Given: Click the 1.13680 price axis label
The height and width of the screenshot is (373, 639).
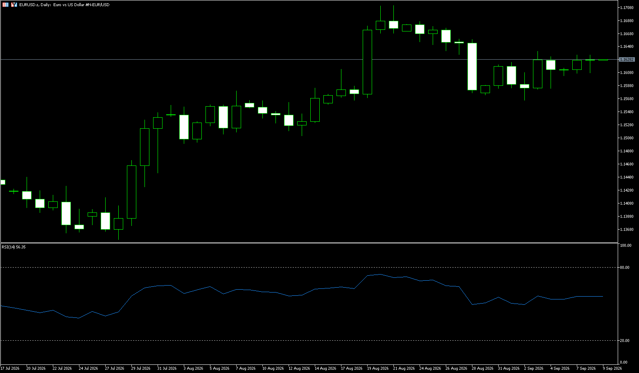Looking at the screenshot, I should pyautogui.click(x=627, y=230).
